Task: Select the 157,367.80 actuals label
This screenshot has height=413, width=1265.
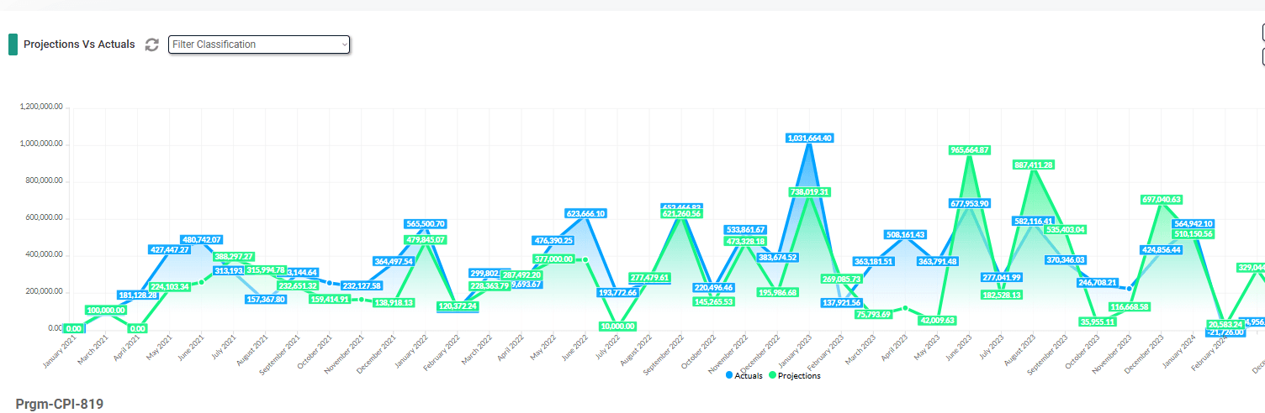Action: point(266,300)
